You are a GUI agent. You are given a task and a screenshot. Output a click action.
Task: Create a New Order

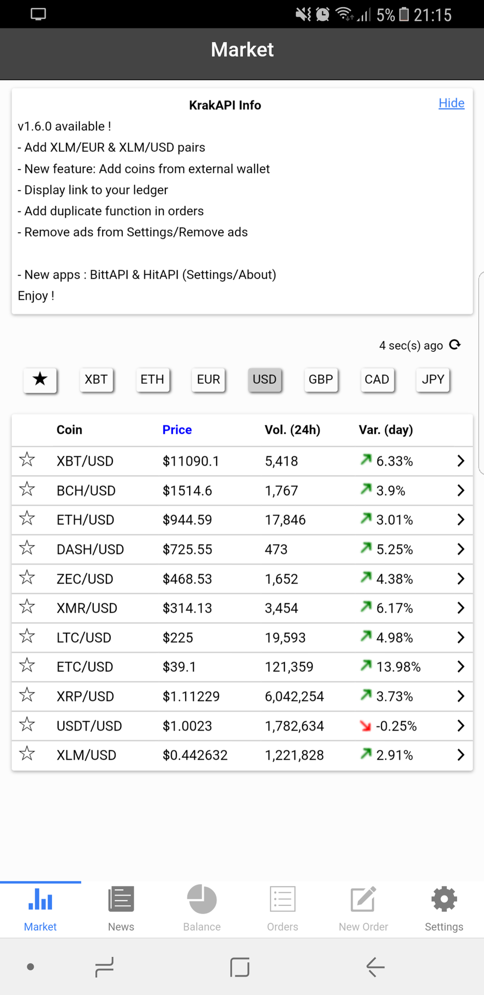point(363,908)
